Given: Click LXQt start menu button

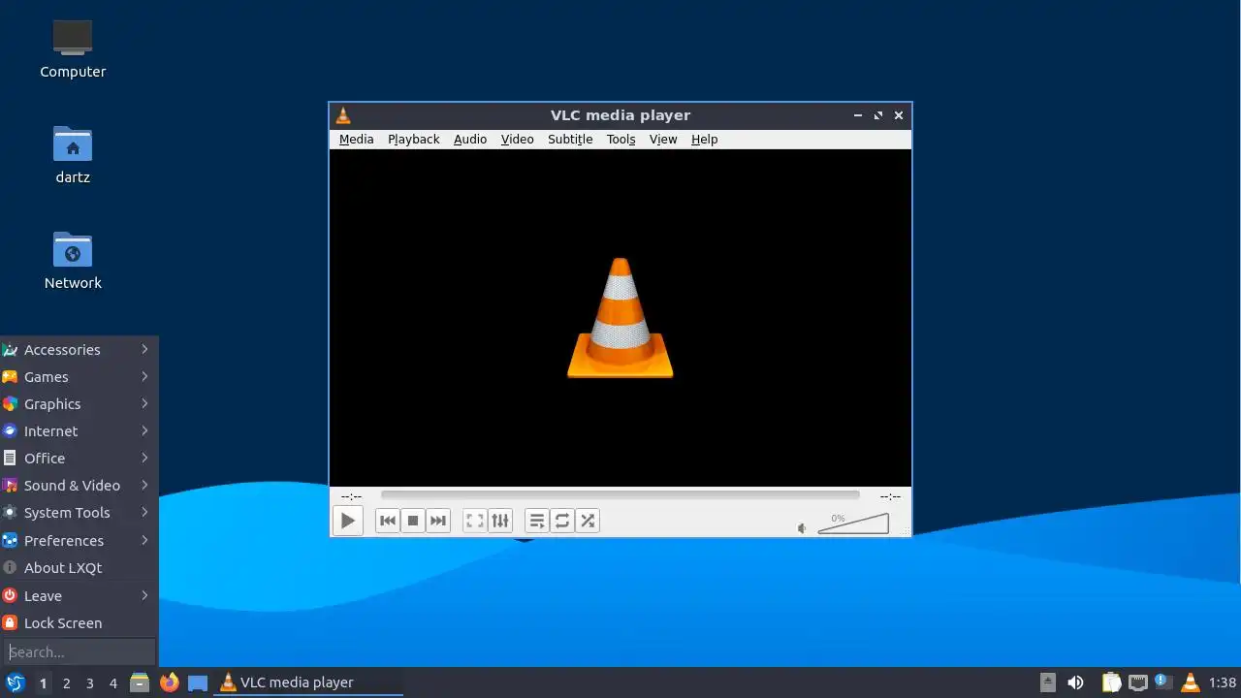Looking at the screenshot, I should point(15,682).
